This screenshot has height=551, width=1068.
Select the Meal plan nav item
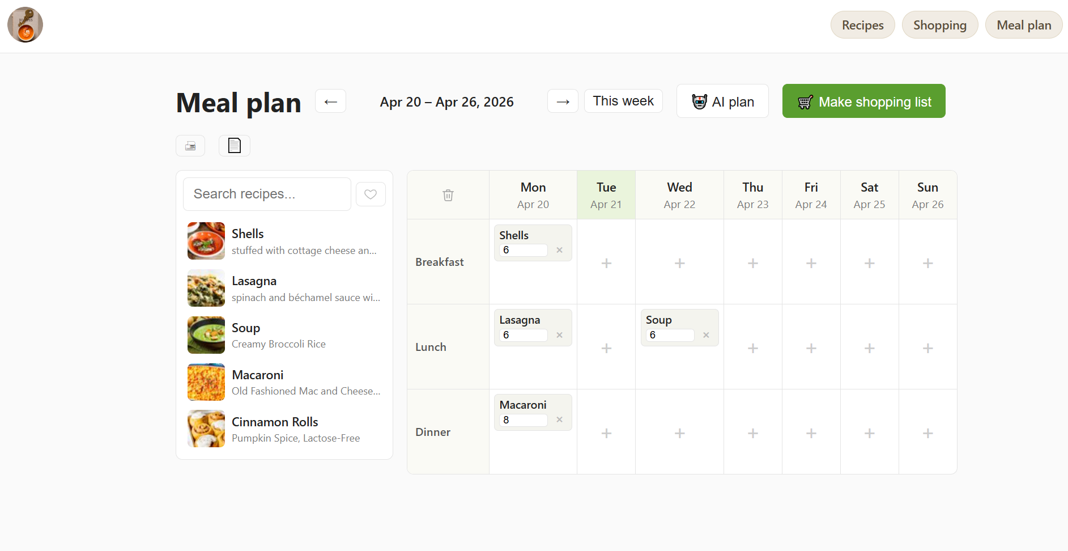click(x=1024, y=25)
